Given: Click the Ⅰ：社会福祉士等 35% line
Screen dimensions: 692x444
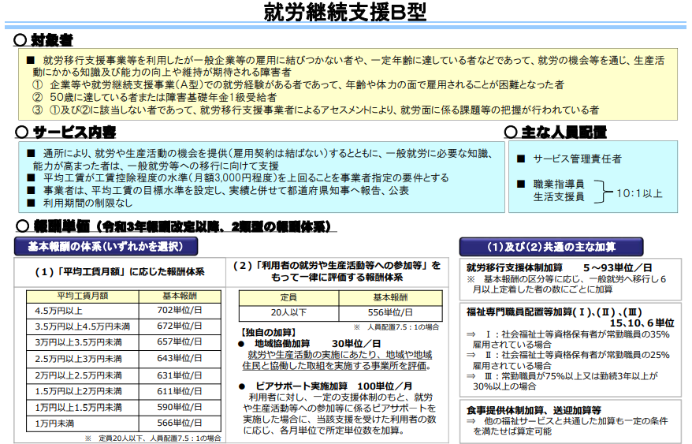Looking at the screenshot, I should click(x=567, y=339).
